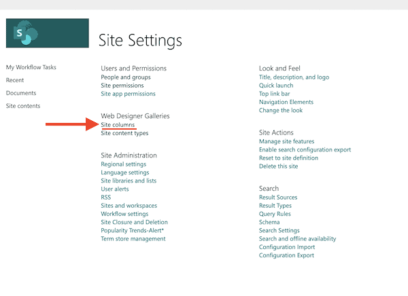Open Result Sources under Search
Viewport: 408px width, 296px height.
click(x=278, y=198)
